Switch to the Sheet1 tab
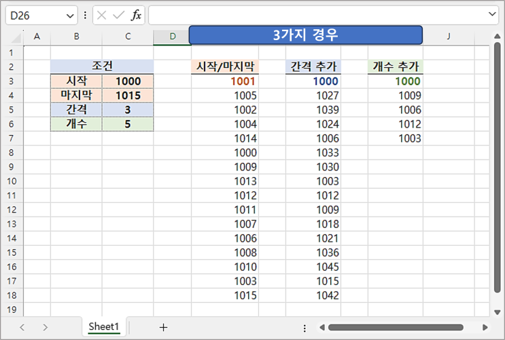 (x=104, y=327)
